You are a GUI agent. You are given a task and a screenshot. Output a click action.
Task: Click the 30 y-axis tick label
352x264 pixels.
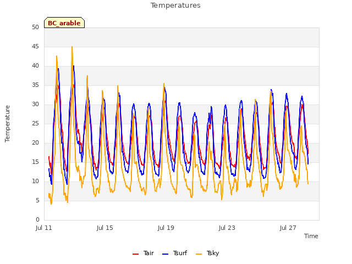tap(35, 104)
